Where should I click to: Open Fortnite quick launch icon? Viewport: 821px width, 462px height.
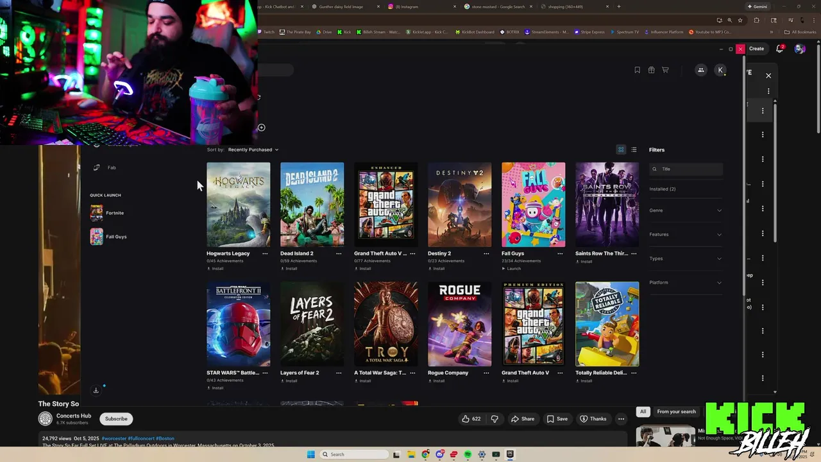tap(96, 212)
